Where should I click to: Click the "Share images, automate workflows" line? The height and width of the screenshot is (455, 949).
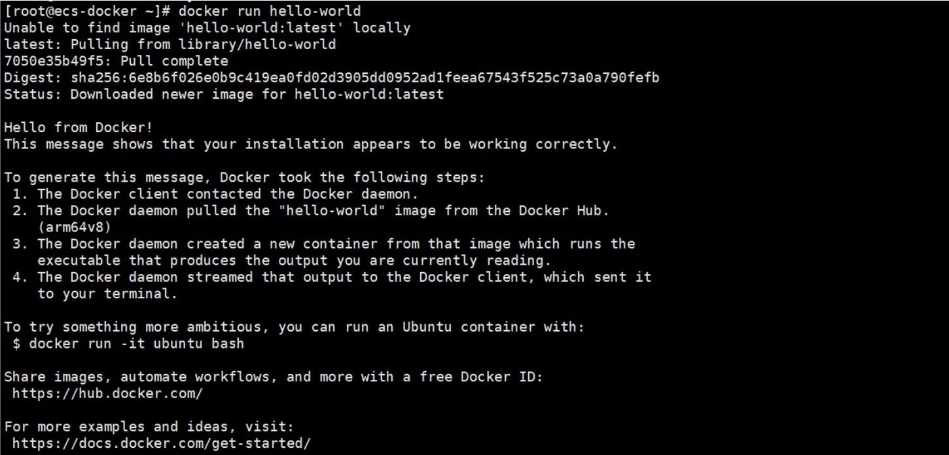(273, 377)
